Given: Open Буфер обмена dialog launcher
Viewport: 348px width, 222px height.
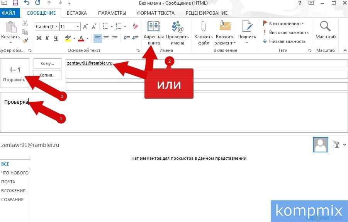Looking at the screenshot, I should 30,51.
